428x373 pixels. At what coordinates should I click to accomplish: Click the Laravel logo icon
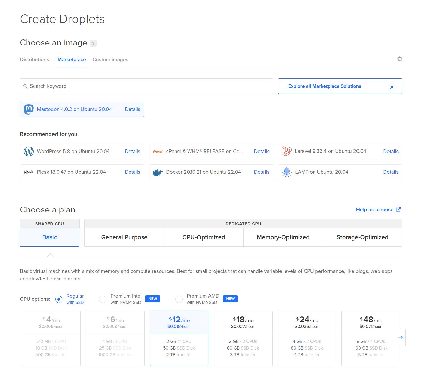click(286, 151)
